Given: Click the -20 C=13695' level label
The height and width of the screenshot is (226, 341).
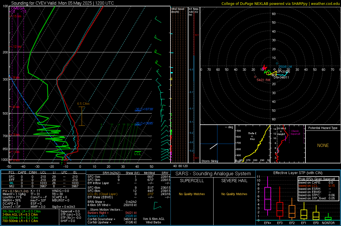Looking at the screenshot, I should click(x=144, y=123).
